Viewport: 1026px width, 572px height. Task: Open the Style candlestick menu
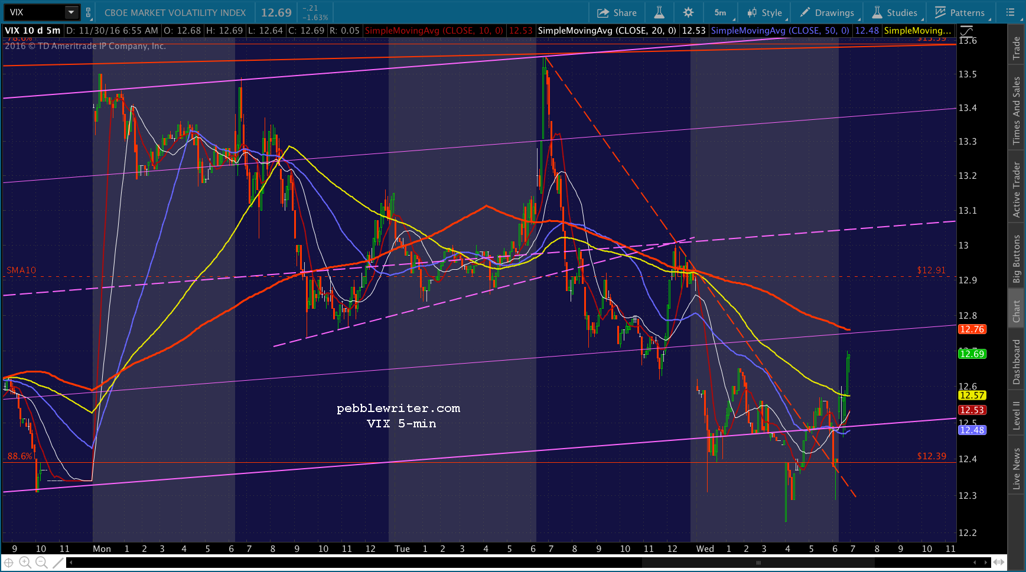tap(765, 12)
